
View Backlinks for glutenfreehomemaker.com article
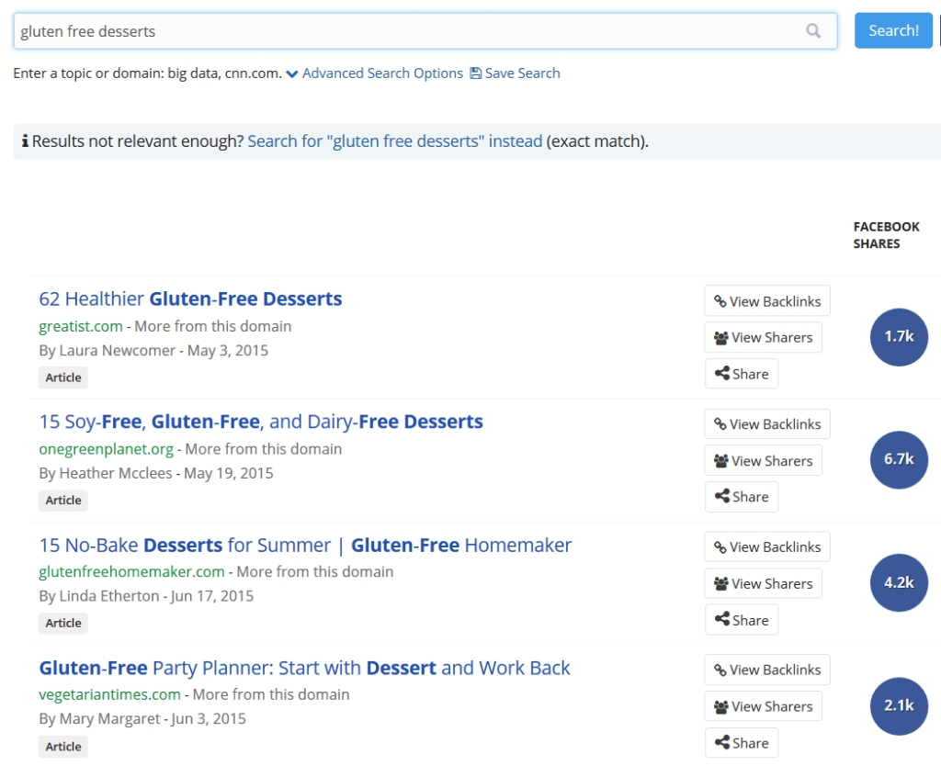[x=767, y=547]
